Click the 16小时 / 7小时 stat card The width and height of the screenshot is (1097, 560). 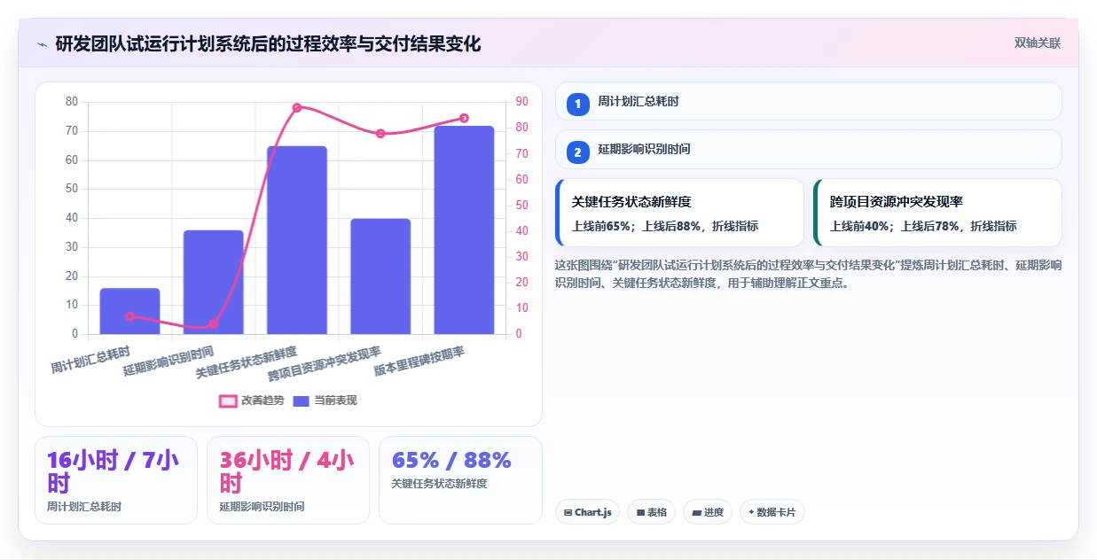click(x=116, y=480)
